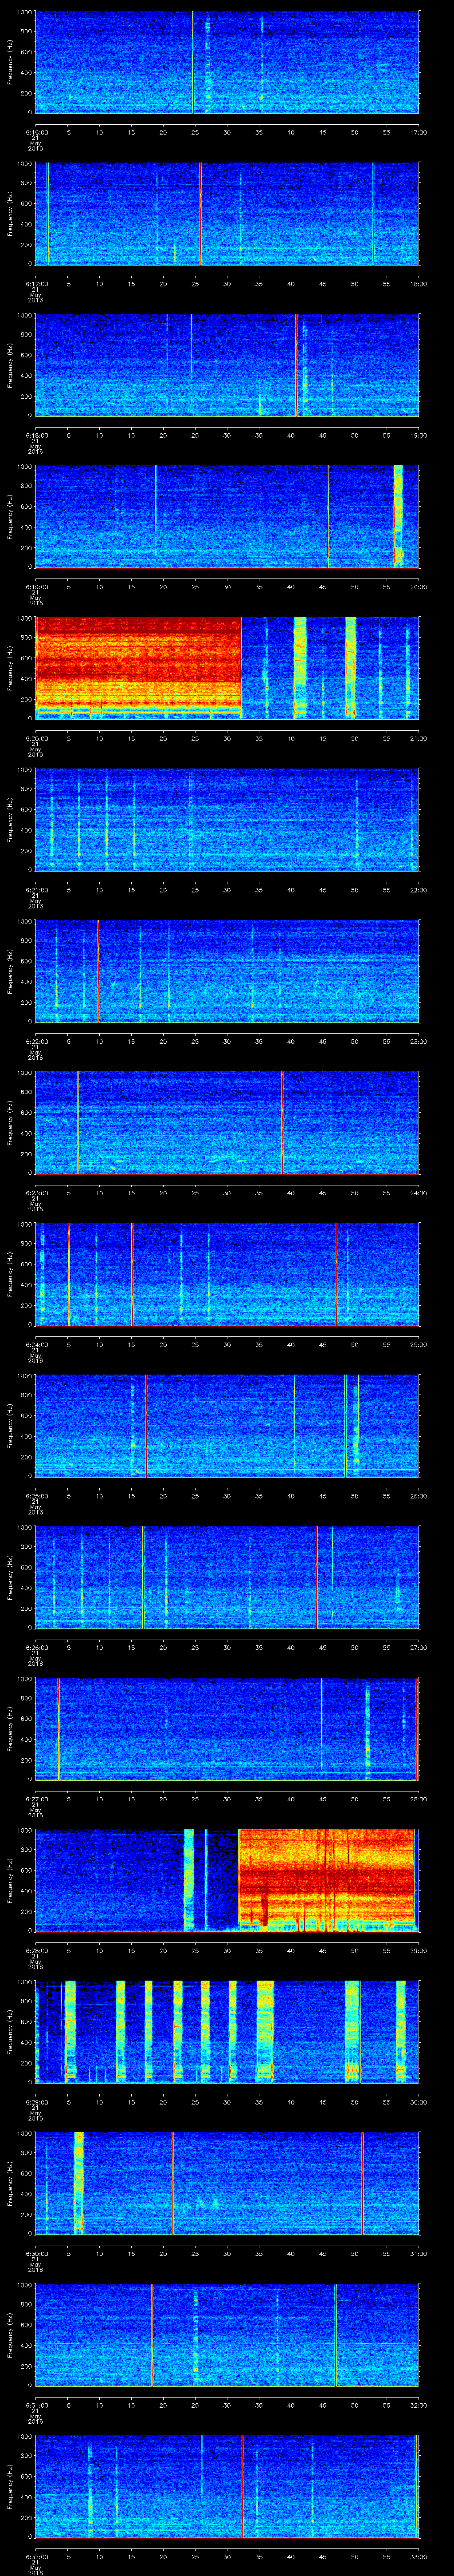Select the spectrogram panel starting at 6:26:00

click(x=227, y=1577)
